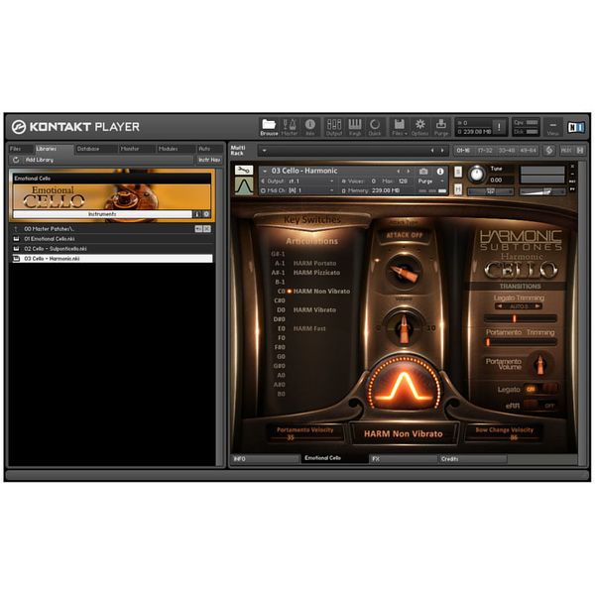Open the Files dropdown menu
595x595 pixels.
(399, 126)
